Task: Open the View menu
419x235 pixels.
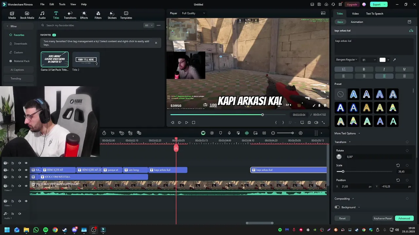Action: (x=73, y=4)
